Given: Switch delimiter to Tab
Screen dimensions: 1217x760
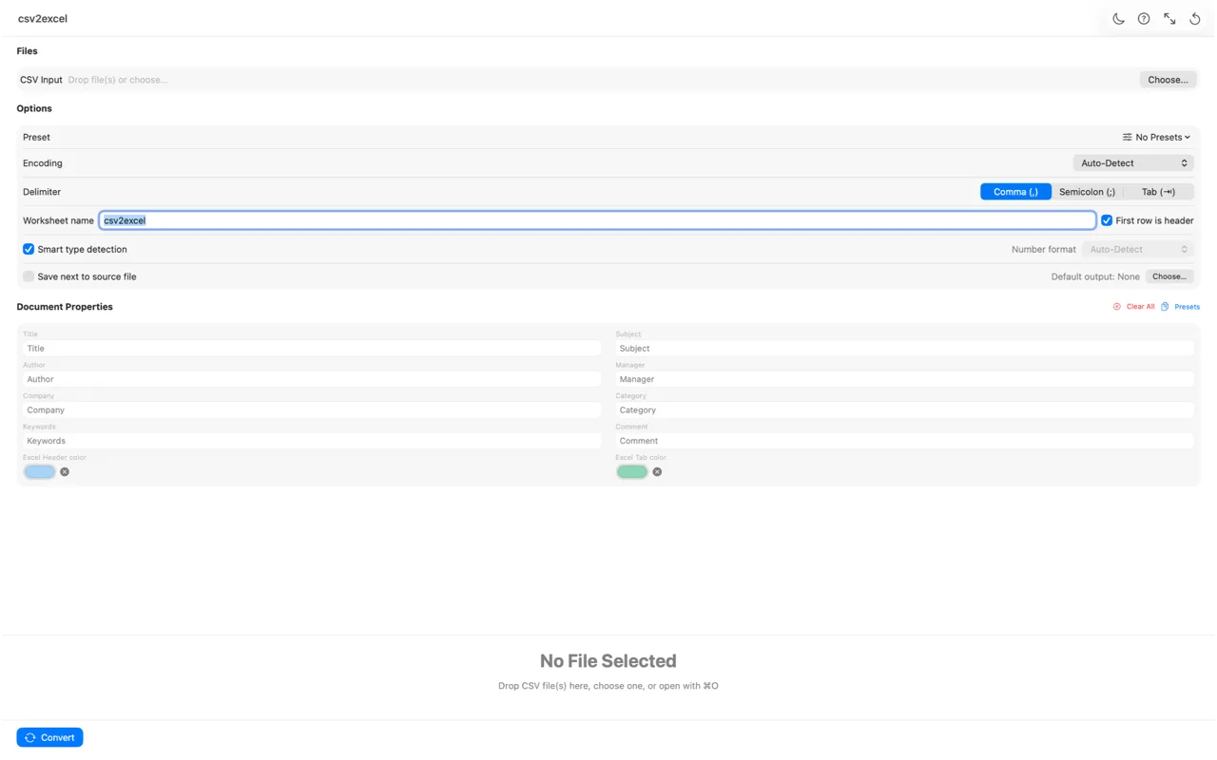Looking at the screenshot, I should 1160,191.
